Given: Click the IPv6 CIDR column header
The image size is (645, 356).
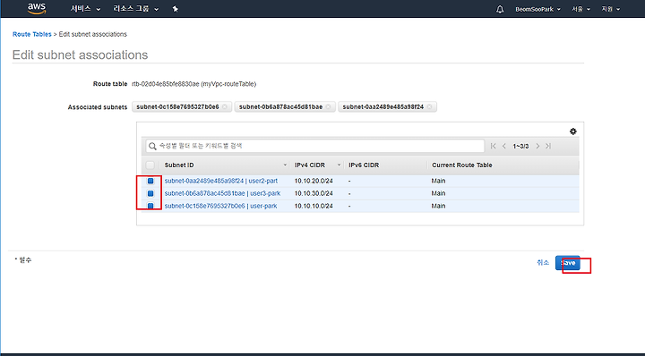Looking at the screenshot, I should coord(364,165).
